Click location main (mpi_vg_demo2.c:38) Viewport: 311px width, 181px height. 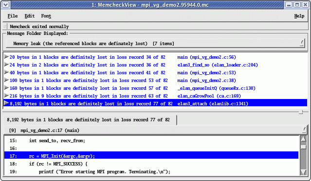point(206,81)
